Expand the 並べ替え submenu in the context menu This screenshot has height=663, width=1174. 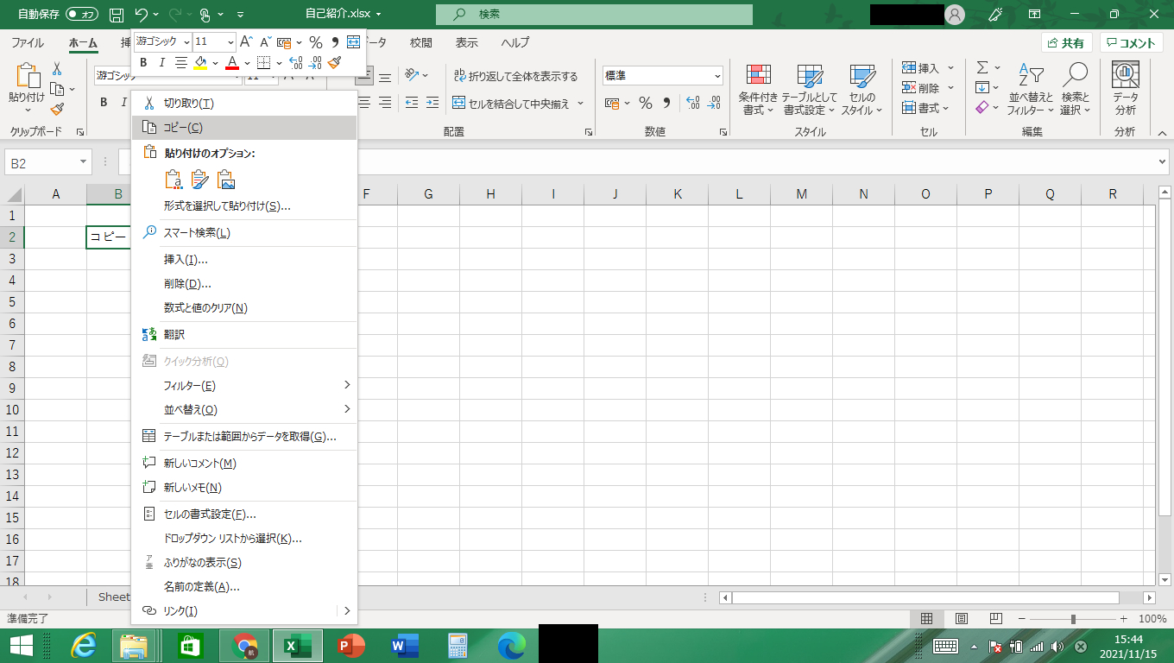click(x=348, y=409)
